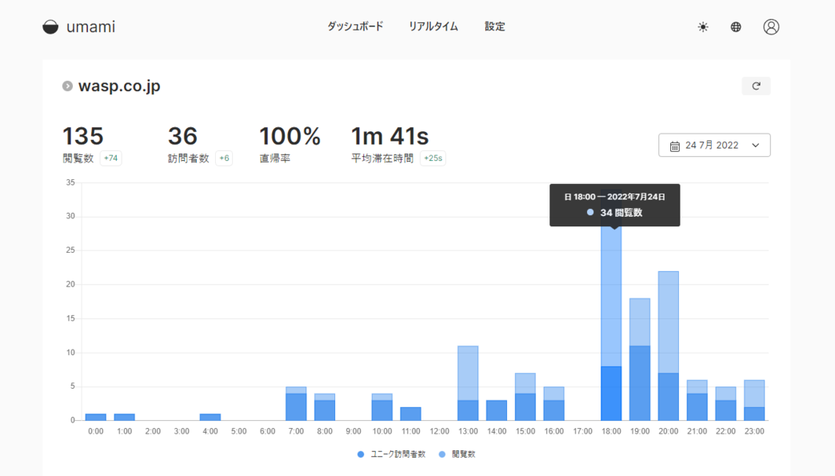Image resolution: width=835 pixels, height=476 pixels.
Task: Click the 4:00 chart bar
Action: point(210,417)
